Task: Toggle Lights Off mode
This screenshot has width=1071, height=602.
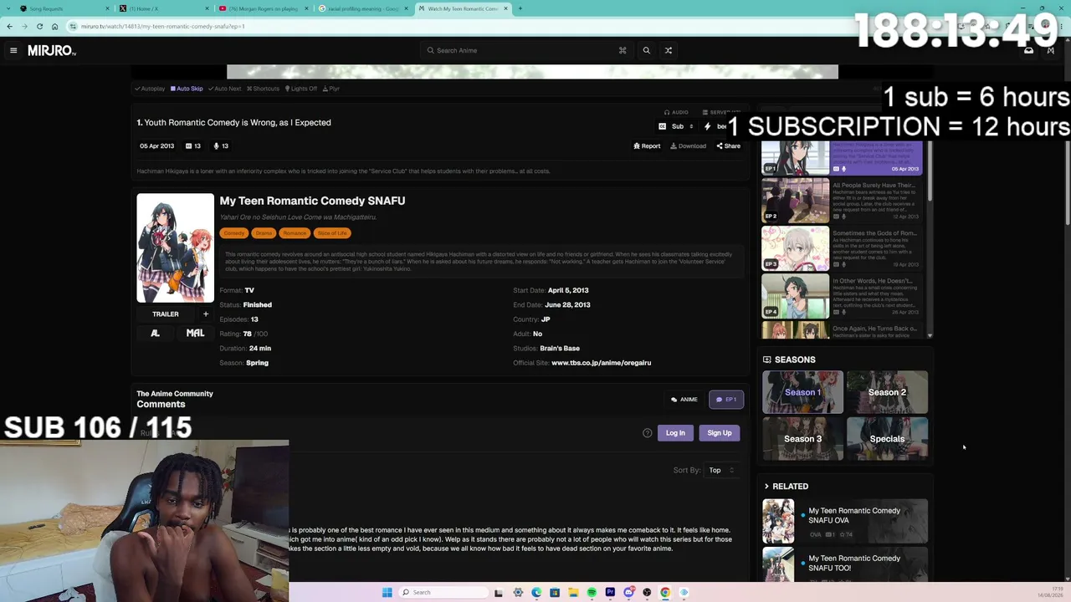Action: [x=300, y=89]
